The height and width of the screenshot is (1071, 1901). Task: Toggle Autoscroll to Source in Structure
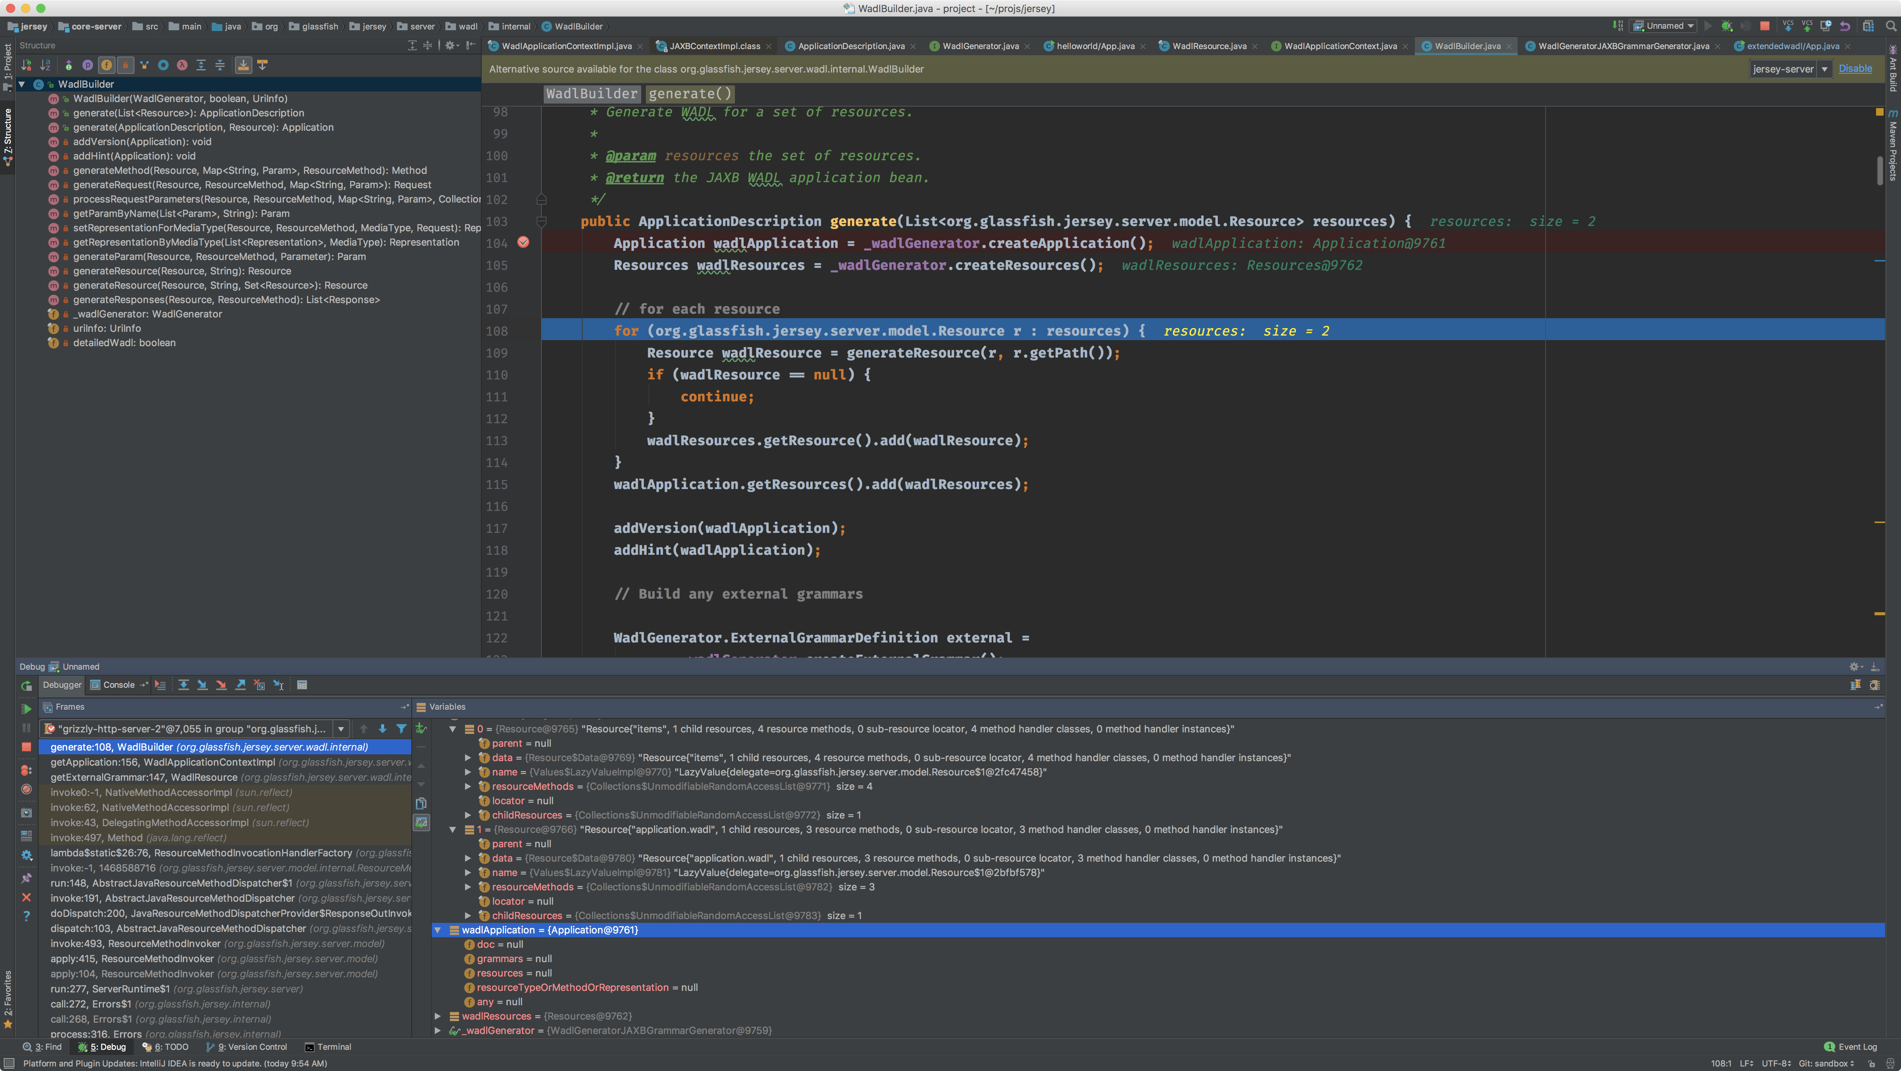pyautogui.click(x=243, y=66)
